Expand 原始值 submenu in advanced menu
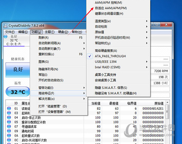This screenshot has height=144, width=182. tap(118, 32)
